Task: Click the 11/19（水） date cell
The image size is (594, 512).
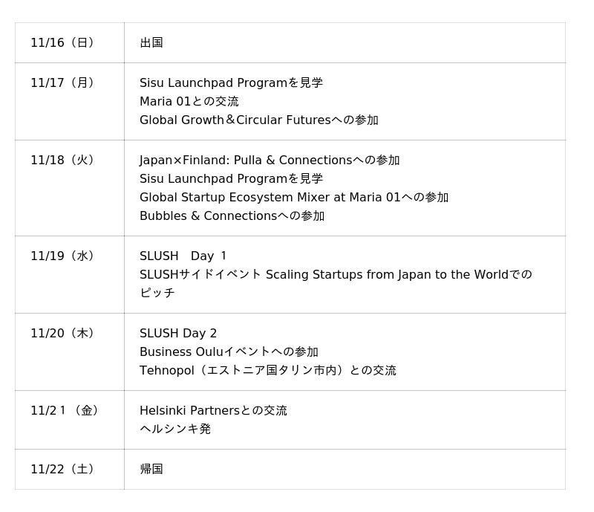Action: point(63,256)
